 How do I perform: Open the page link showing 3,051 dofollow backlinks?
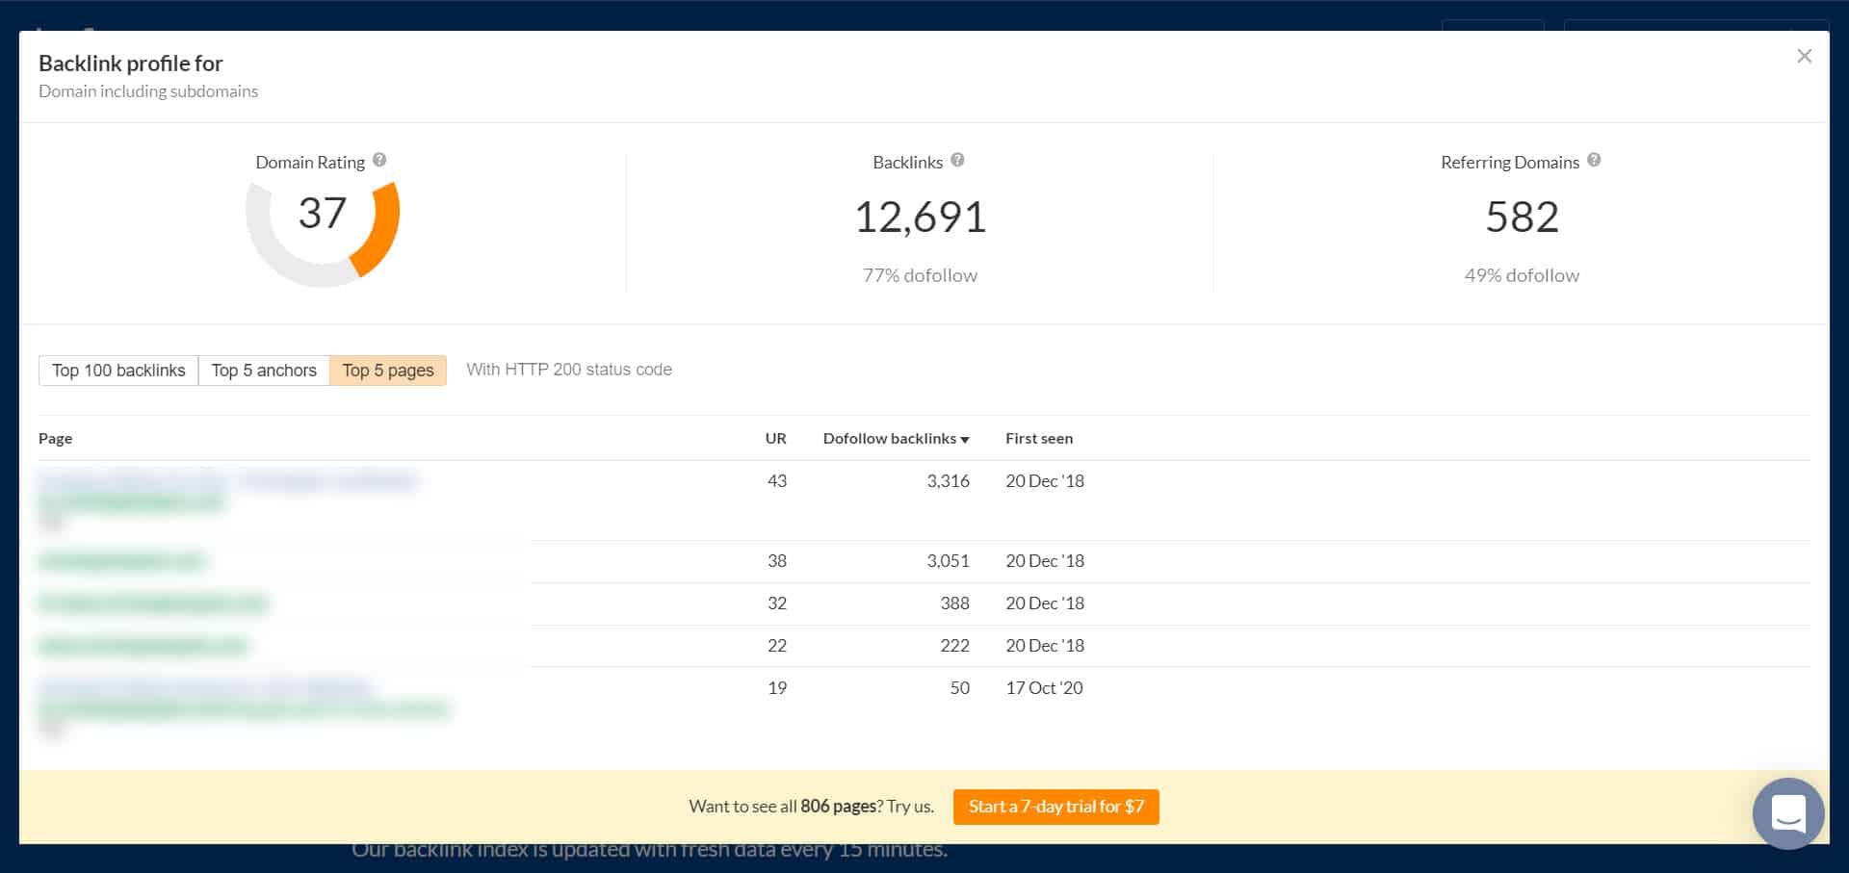pos(120,560)
